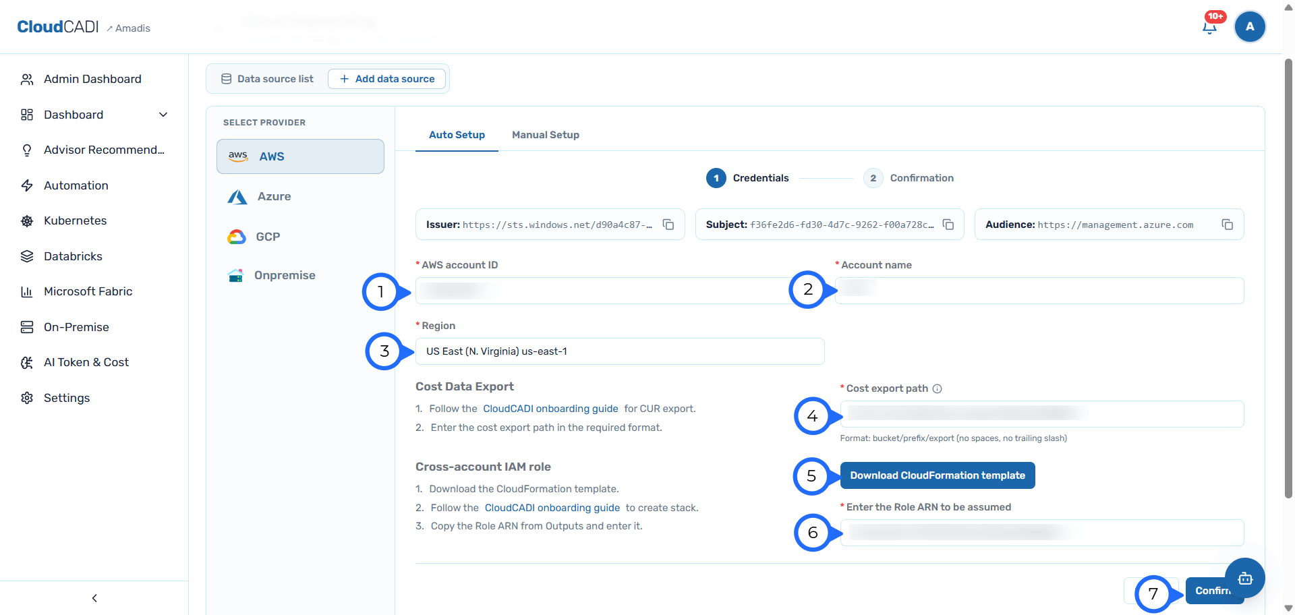Focus the AWS account ID field

[x=620, y=291]
